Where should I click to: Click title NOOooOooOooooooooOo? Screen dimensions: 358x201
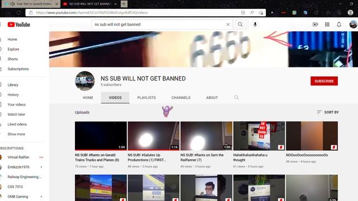click(x=307, y=155)
